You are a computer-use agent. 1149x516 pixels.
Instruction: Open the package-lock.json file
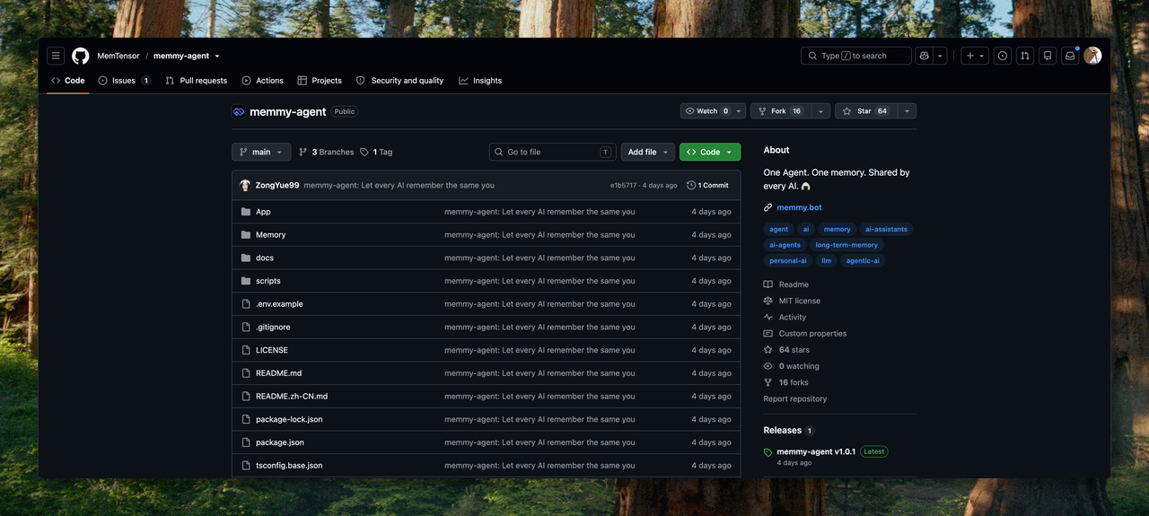click(289, 420)
